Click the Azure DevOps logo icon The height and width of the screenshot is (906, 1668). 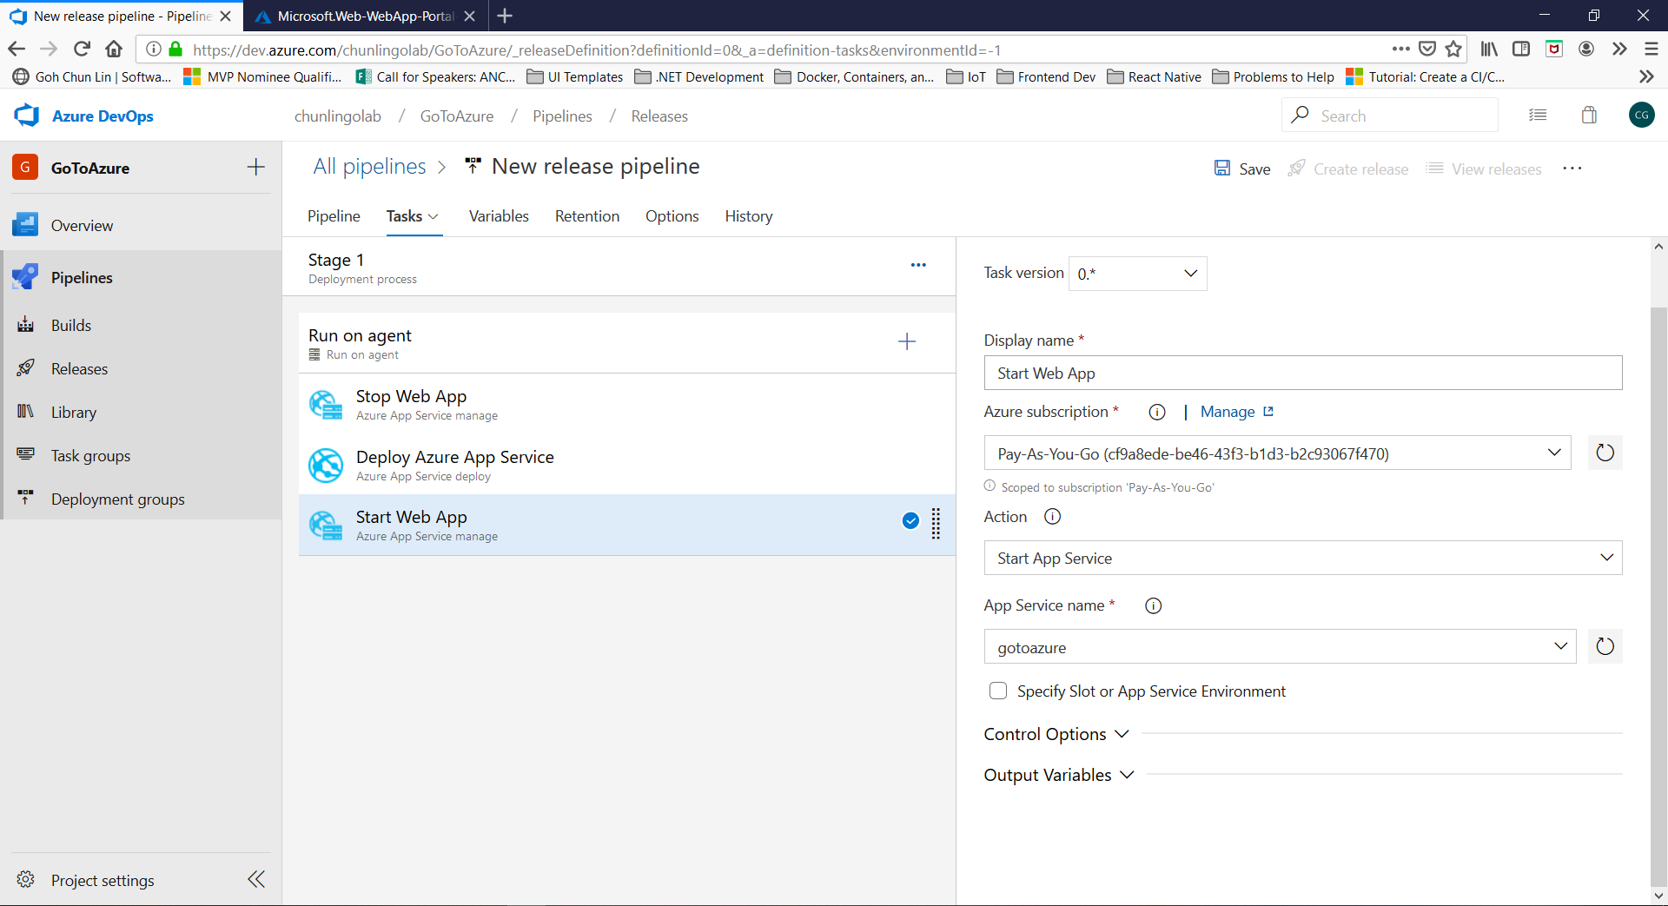tap(27, 116)
